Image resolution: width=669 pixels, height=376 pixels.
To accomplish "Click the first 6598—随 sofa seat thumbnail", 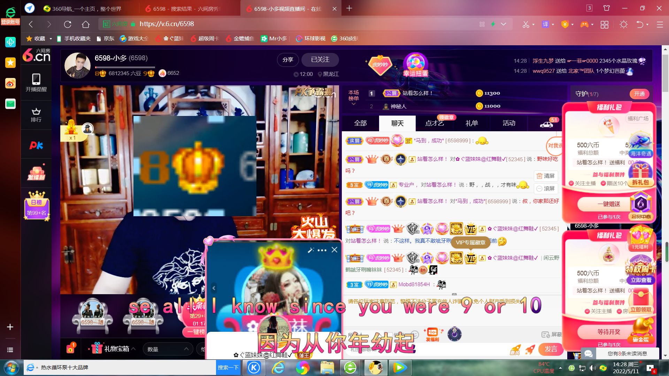I will click(x=92, y=315).
